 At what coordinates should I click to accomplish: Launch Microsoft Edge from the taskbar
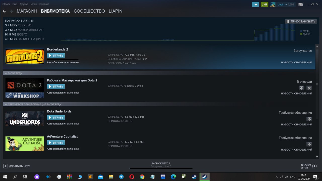click(x=173, y=177)
